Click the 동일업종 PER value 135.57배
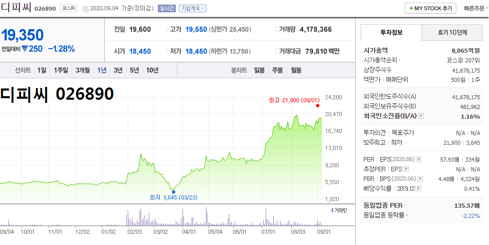 tap(467, 206)
